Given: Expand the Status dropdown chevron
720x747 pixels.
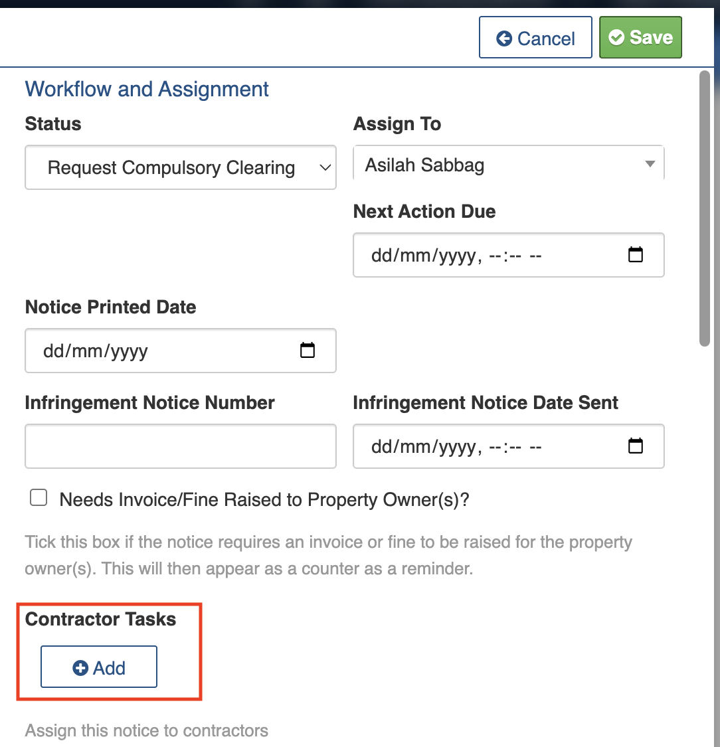Looking at the screenshot, I should coord(325,168).
